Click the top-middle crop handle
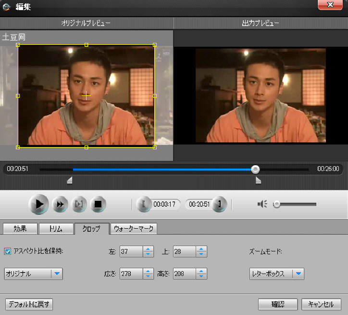Image resolution: width=348 pixels, height=315 pixels. pos(87,45)
